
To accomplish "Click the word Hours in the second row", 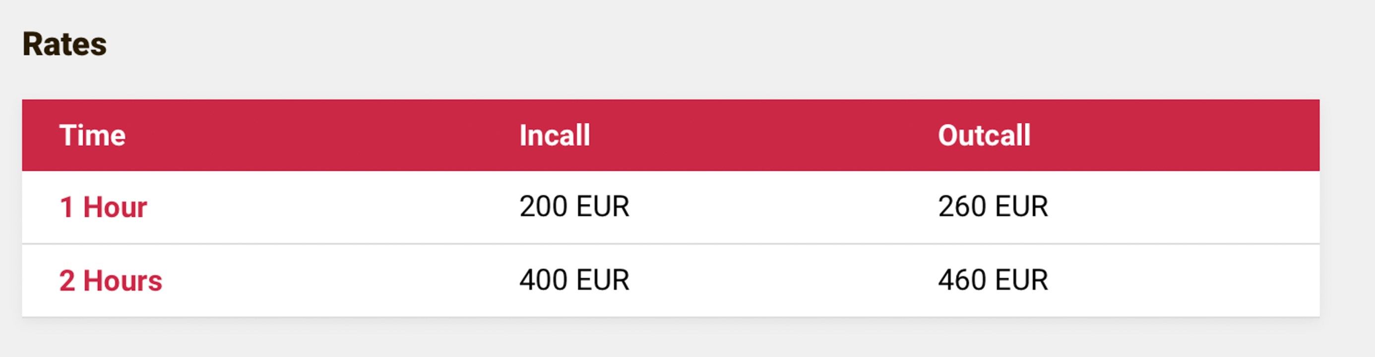I will [123, 281].
